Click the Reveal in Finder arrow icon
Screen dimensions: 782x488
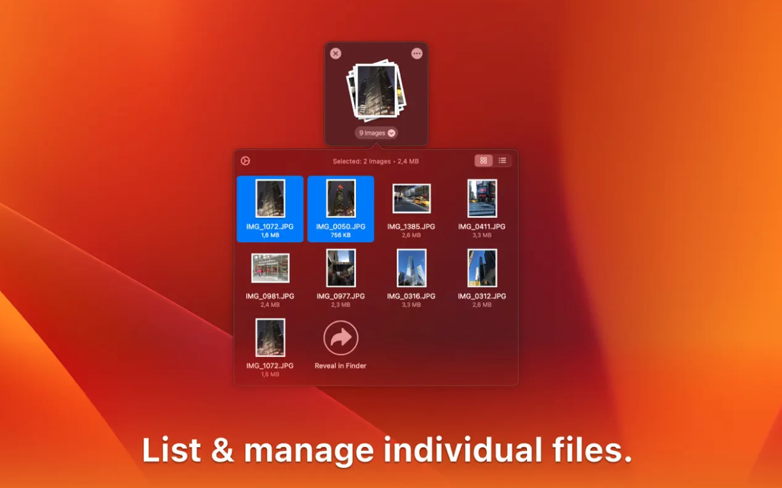click(341, 338)
